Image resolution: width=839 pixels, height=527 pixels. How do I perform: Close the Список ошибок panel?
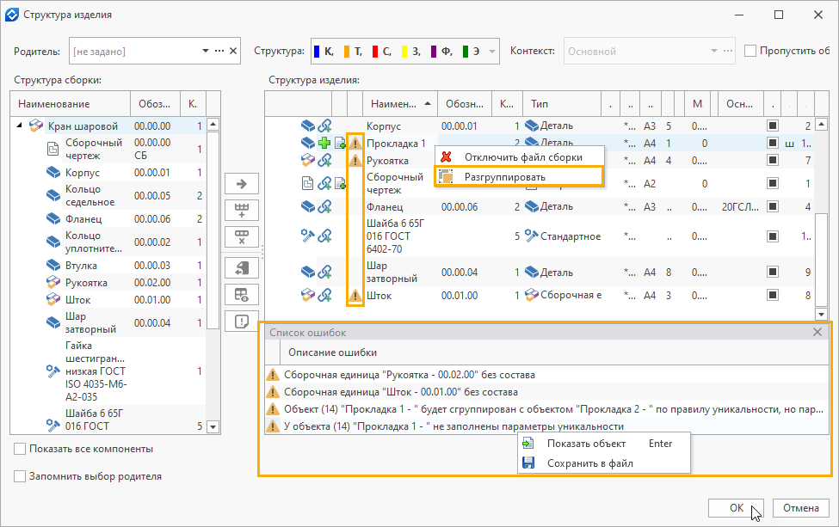(817, 332)
